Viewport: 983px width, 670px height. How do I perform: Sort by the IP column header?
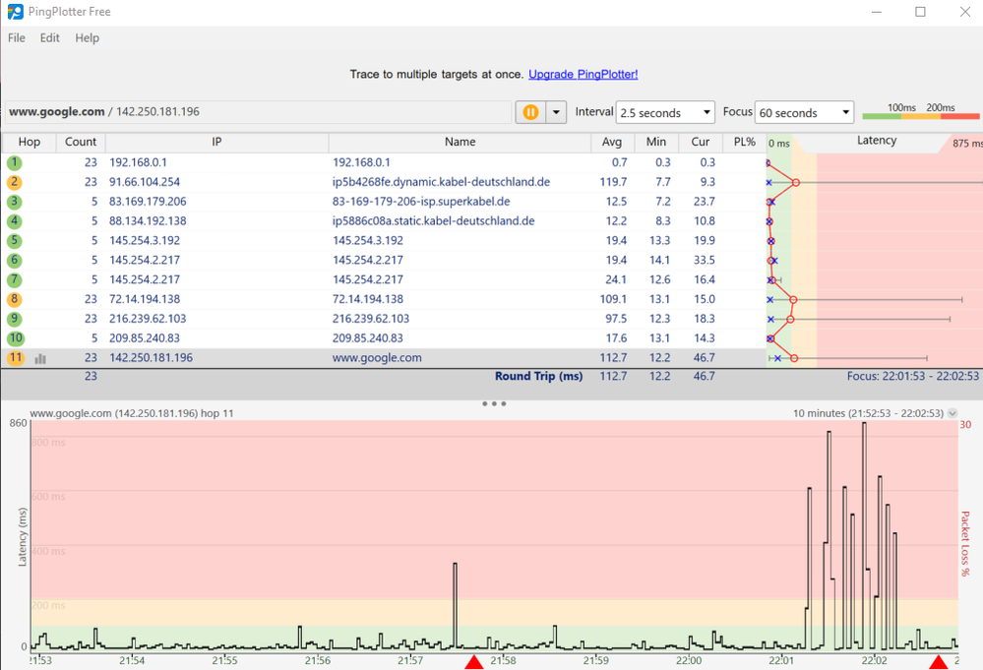pos(216,143)
